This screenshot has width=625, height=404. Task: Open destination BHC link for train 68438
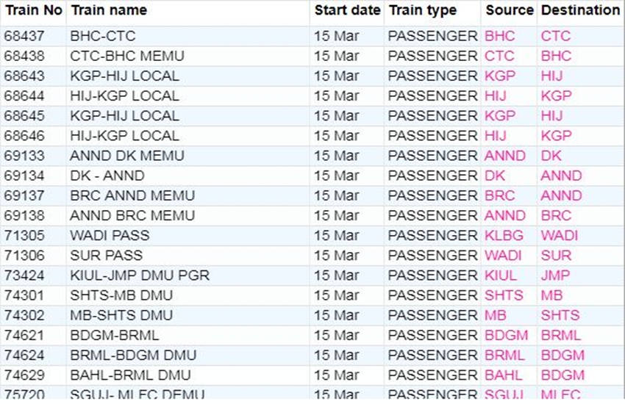click(x=556, y=56)
